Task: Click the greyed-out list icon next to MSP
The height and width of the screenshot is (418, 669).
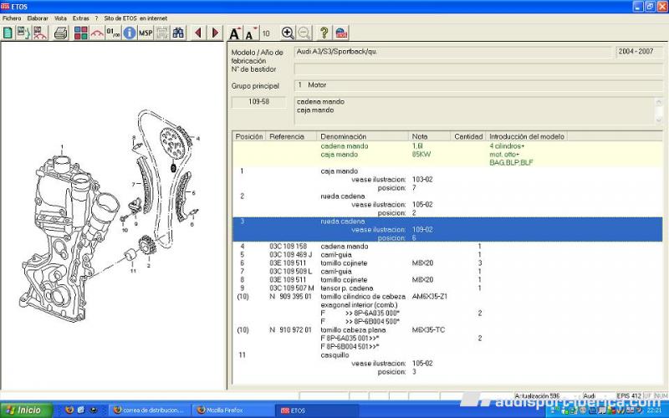Action: [162, 33]
